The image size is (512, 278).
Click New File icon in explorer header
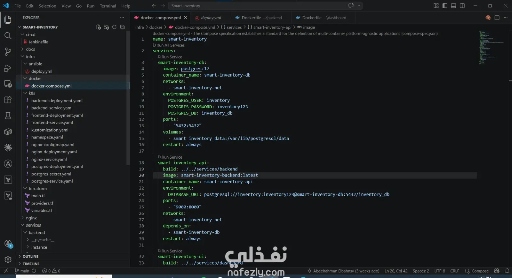pos(99,27)
